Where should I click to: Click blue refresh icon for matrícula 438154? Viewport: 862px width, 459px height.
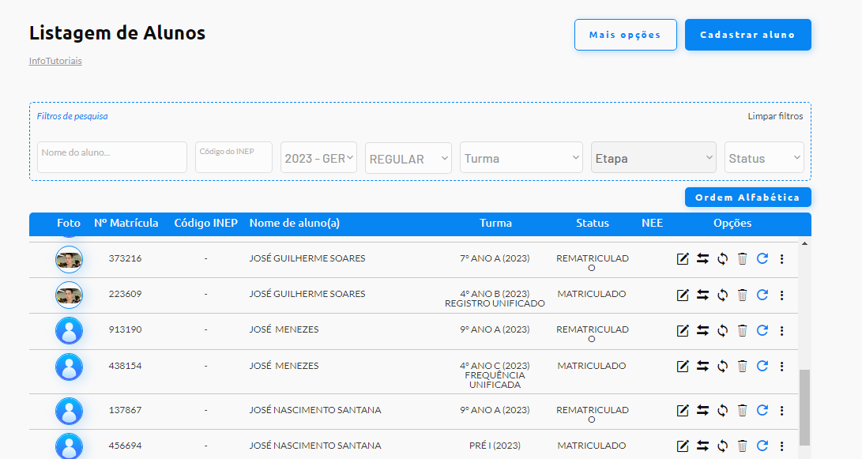(x=762, y=366)
